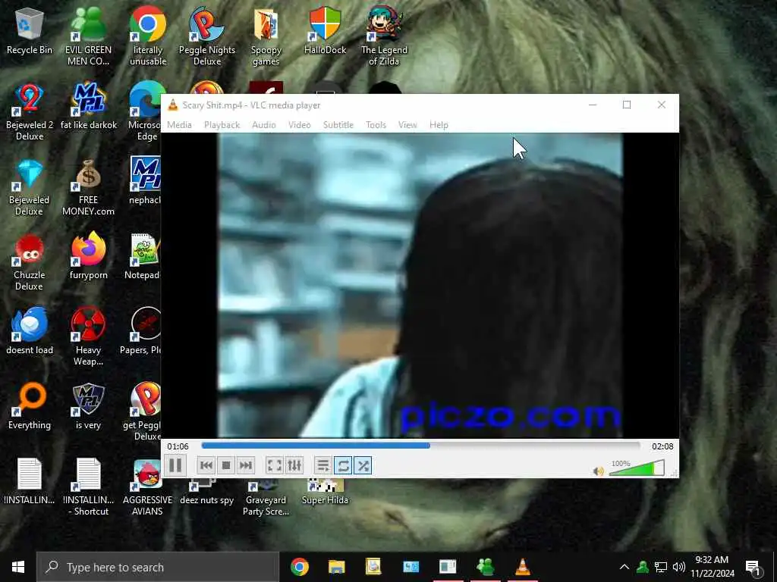Open the Tools menu

pyautogui.click(x=376, y=125)
